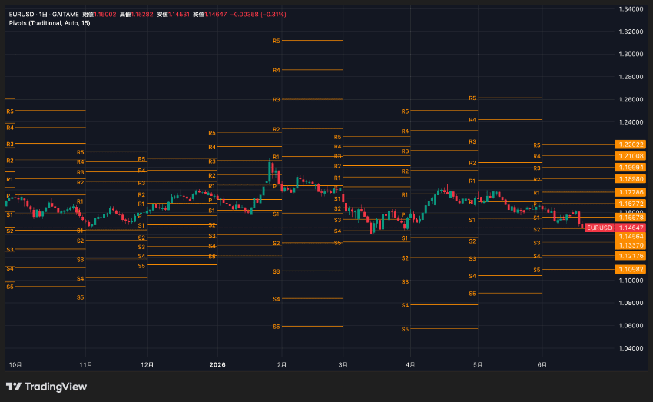
Task: Click the 1.10000 price axis tick
Action: coord(631,281)
